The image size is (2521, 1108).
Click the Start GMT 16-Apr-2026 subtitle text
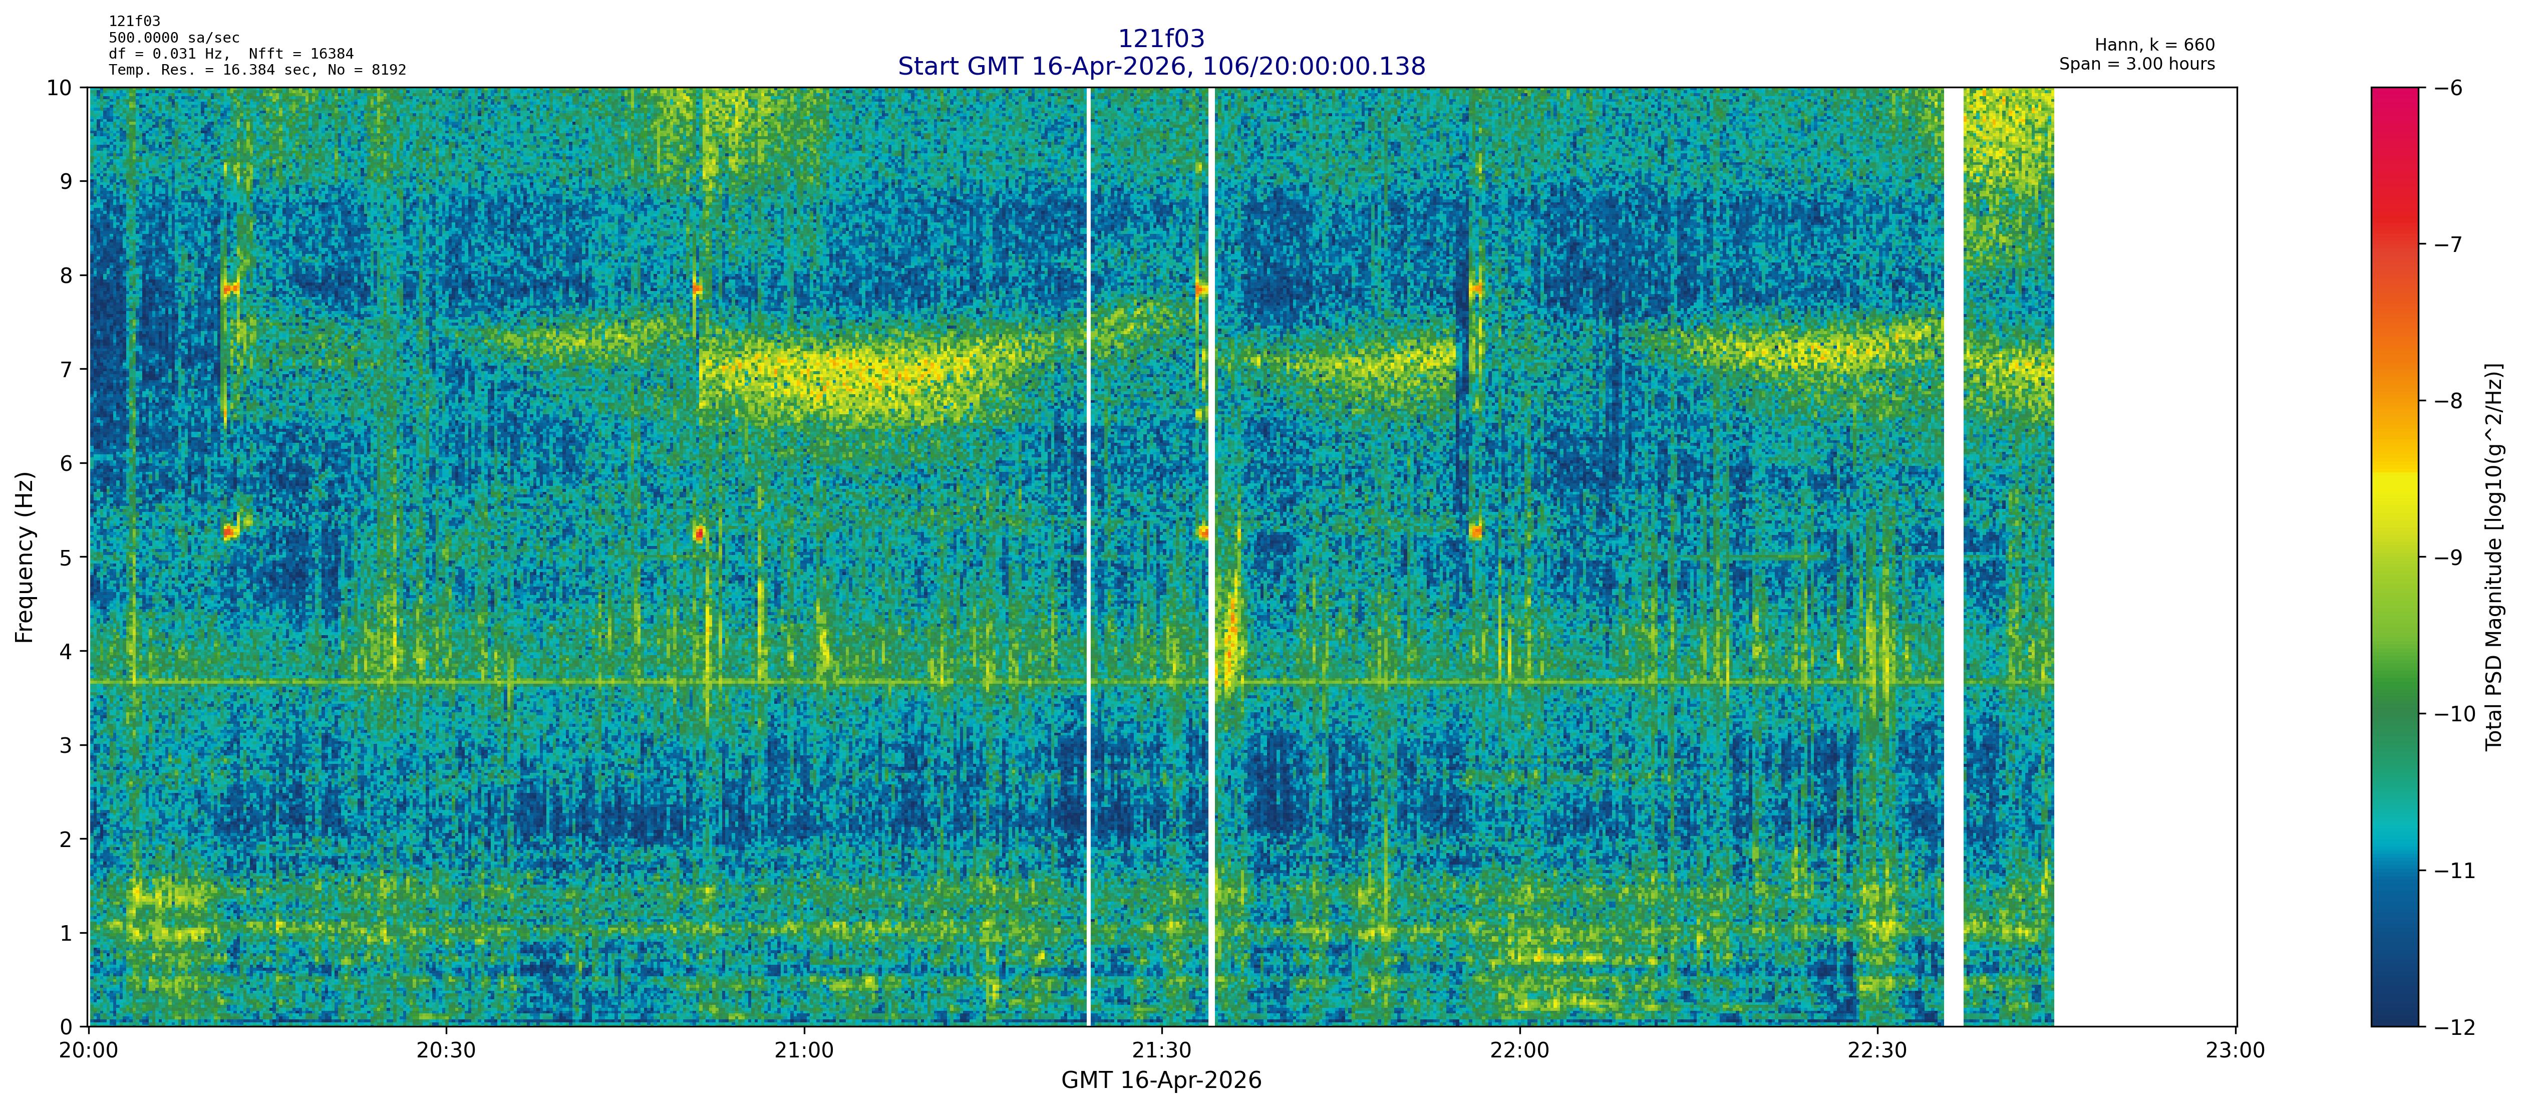coord(1161,67)
